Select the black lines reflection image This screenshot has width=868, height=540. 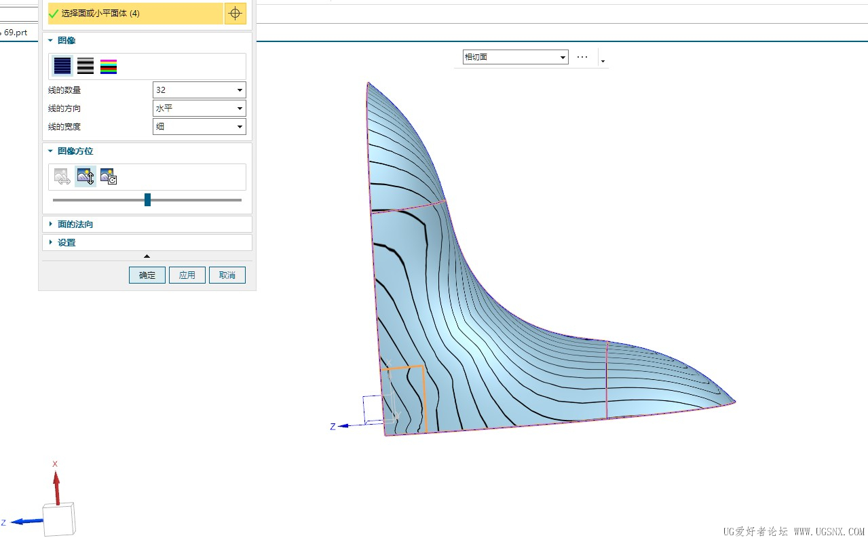point(62,66)
